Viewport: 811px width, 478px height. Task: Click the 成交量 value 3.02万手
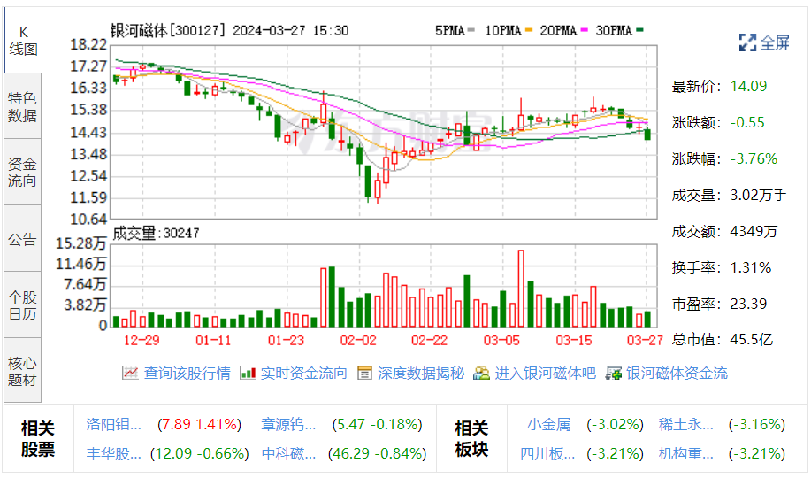759,195
